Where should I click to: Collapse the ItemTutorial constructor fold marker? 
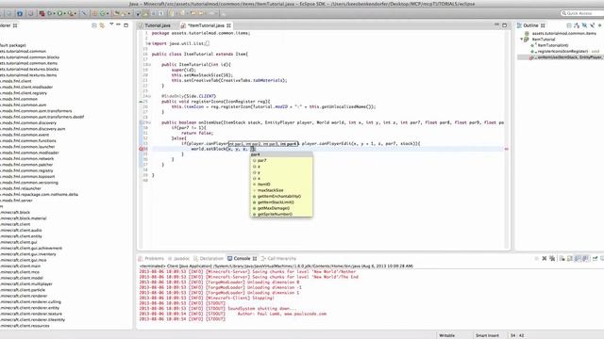[149, 65]
